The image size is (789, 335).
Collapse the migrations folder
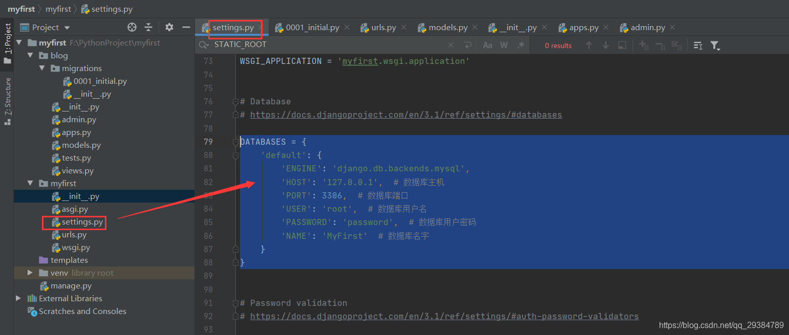point(42,68)
